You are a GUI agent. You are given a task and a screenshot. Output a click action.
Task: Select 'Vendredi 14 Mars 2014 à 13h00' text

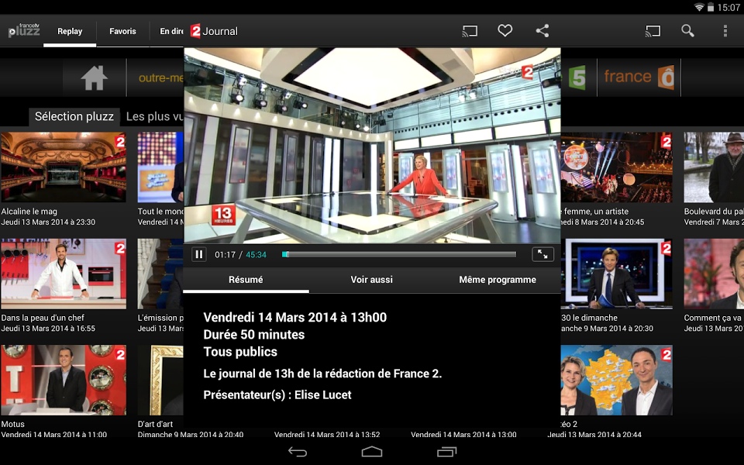point(295,318)
